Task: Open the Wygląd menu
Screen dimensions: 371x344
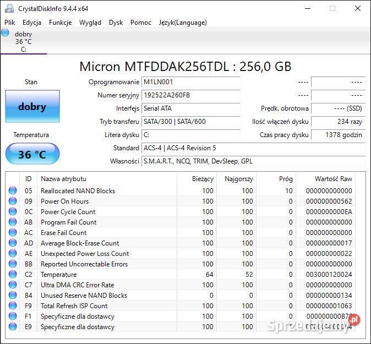Action: [x=90, y=23]
